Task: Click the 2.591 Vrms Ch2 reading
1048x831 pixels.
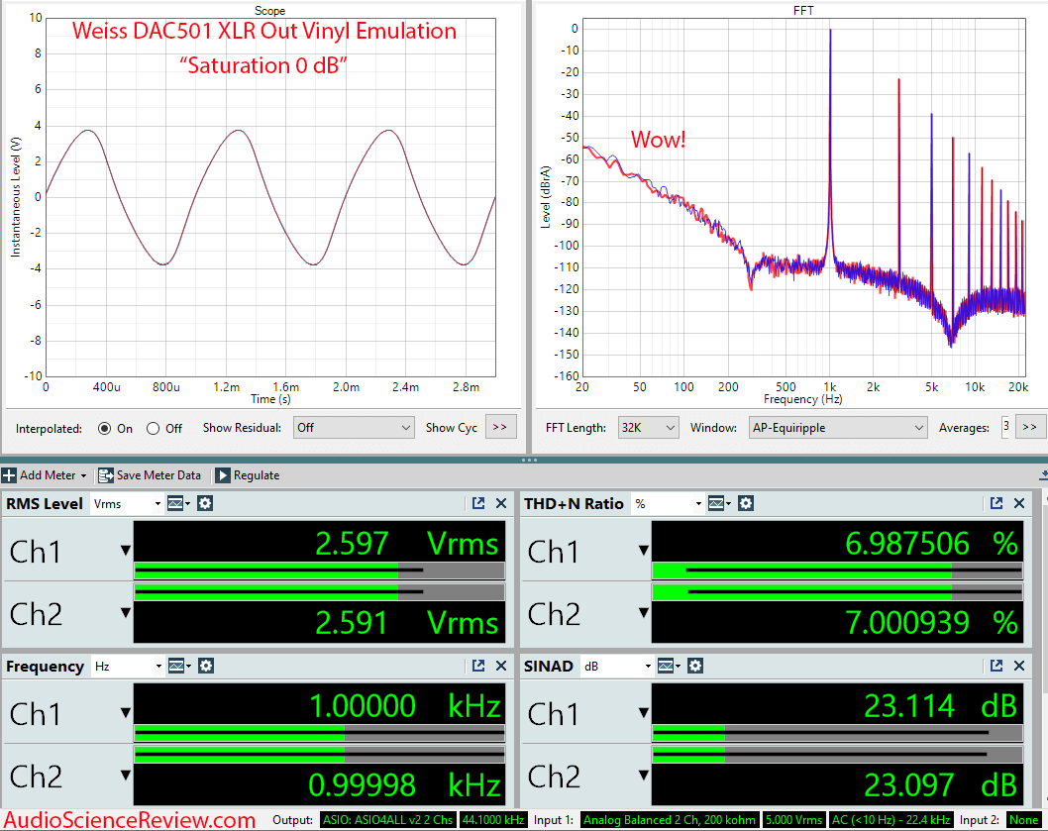Action: [406, 622]
